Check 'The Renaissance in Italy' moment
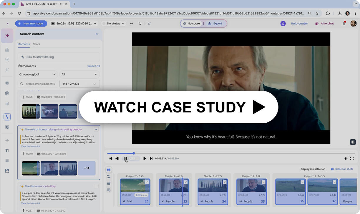The height and width of the screenshot is (214, 360). coord(96,186)
